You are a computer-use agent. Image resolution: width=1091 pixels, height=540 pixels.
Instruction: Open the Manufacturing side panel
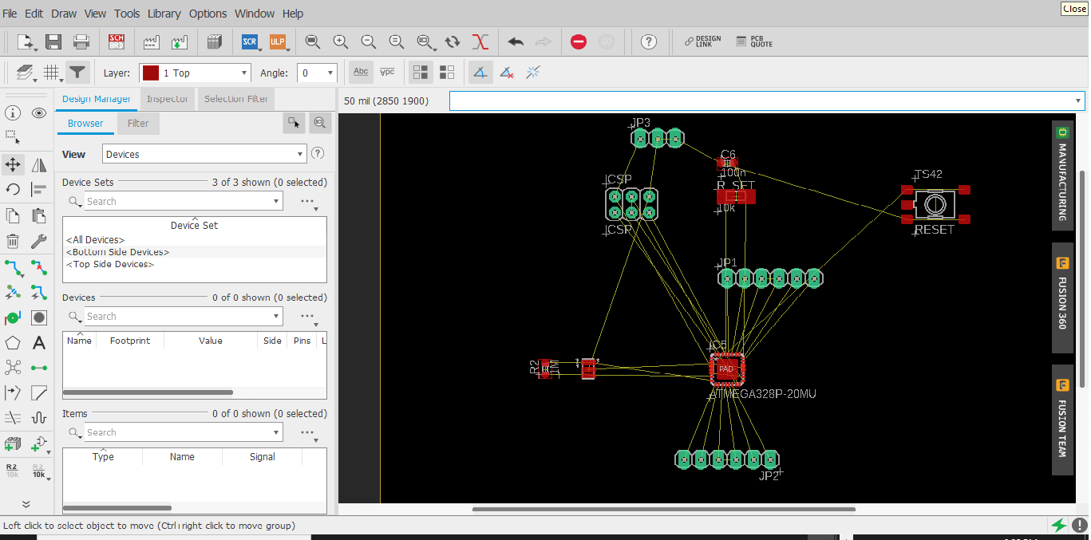click(1062, 175)
